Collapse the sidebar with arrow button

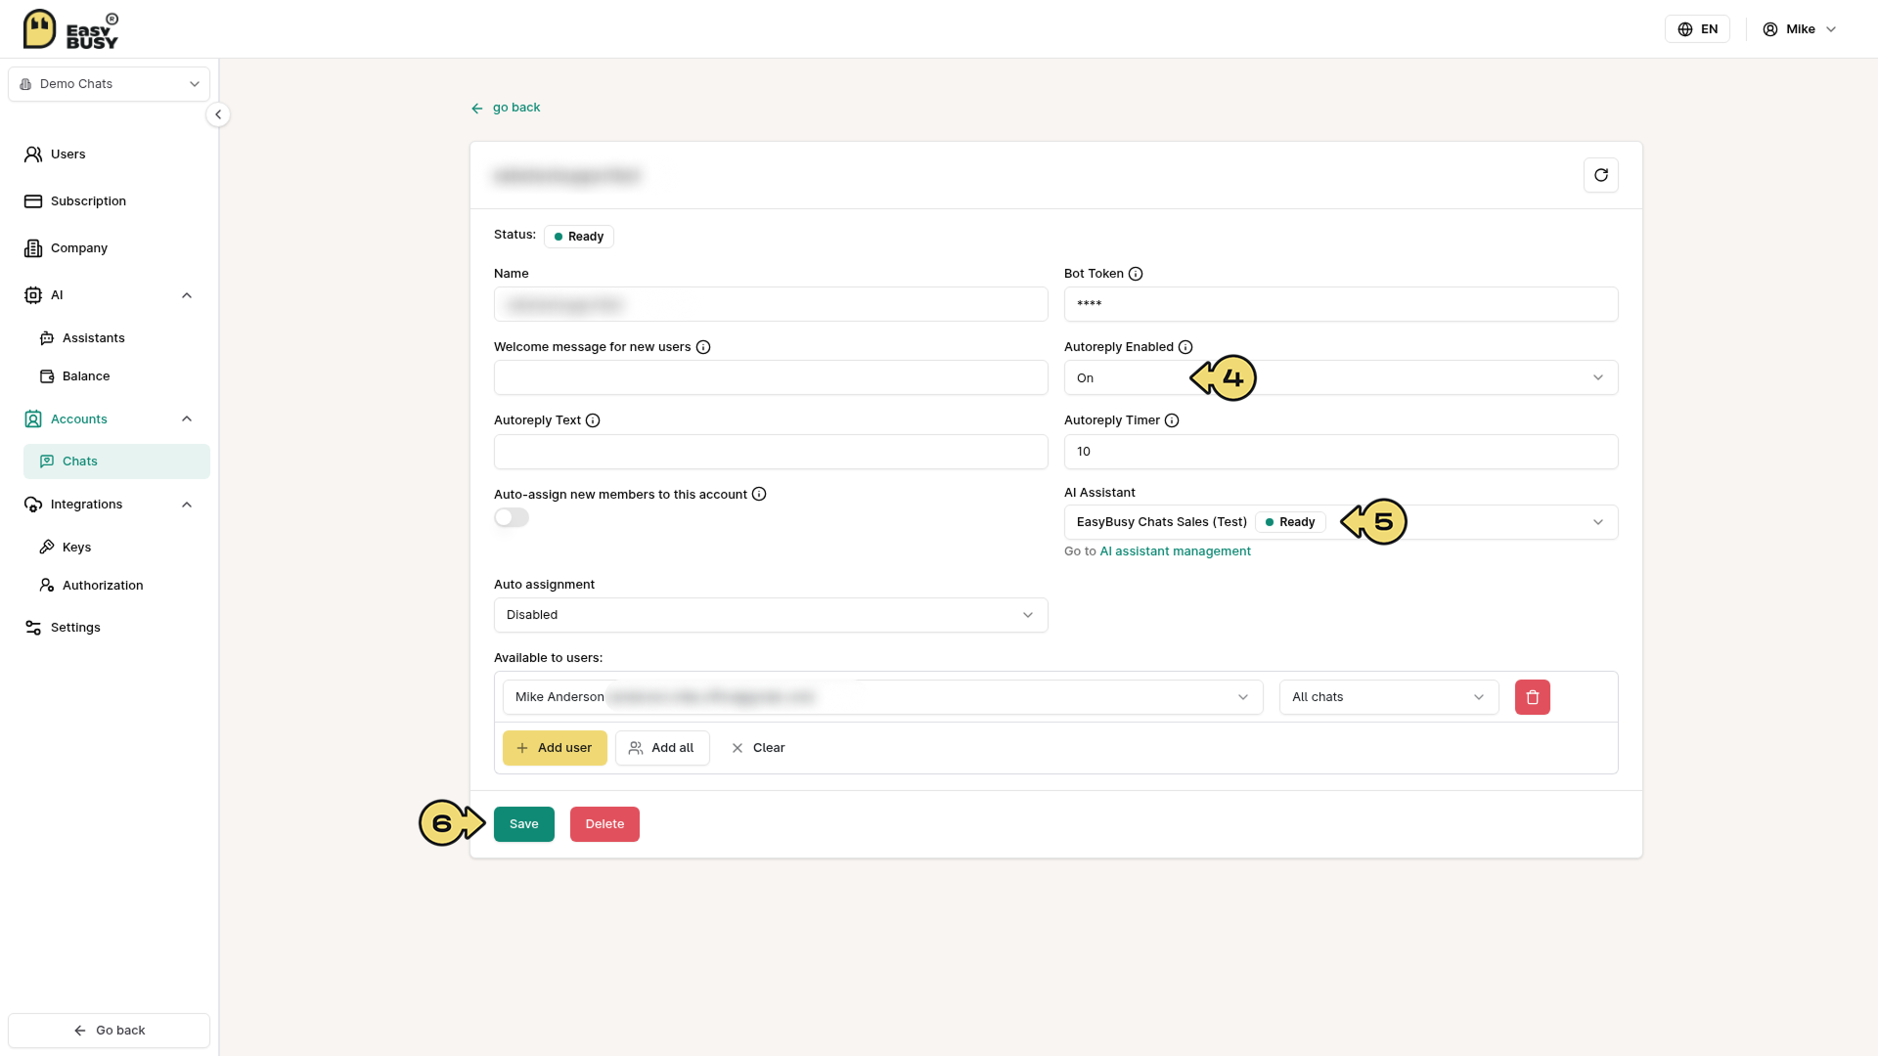pyautogui.click(x=218, y=114)
